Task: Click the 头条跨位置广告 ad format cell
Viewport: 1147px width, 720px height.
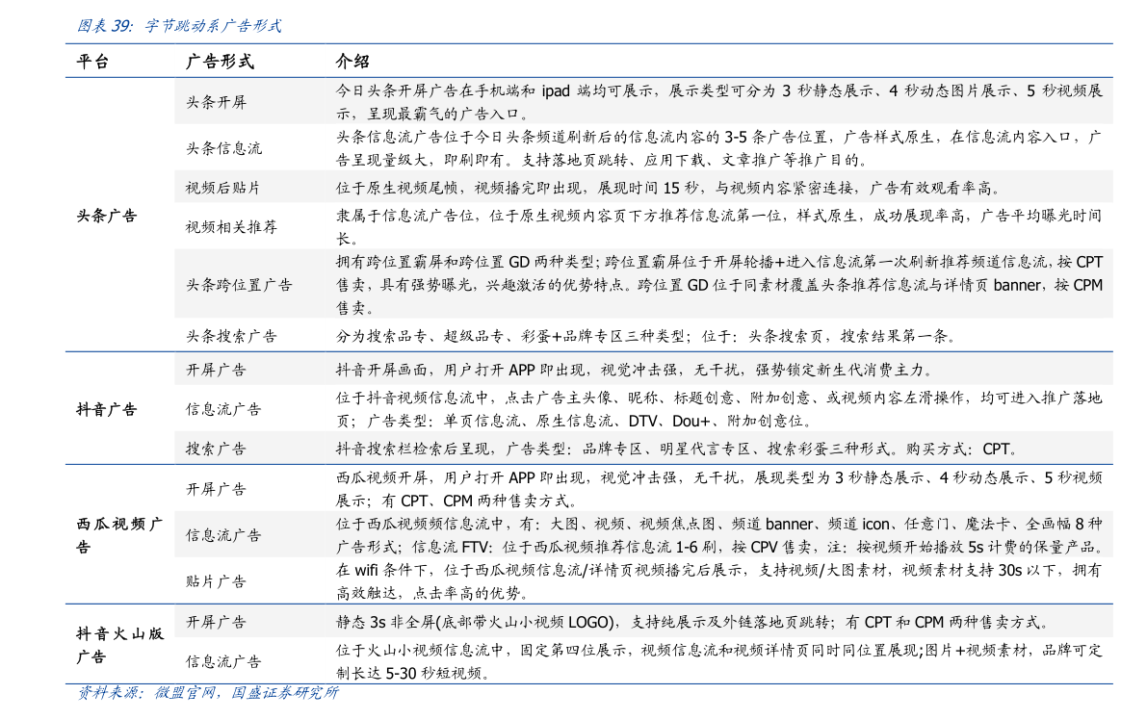Action: coord(239,285)
